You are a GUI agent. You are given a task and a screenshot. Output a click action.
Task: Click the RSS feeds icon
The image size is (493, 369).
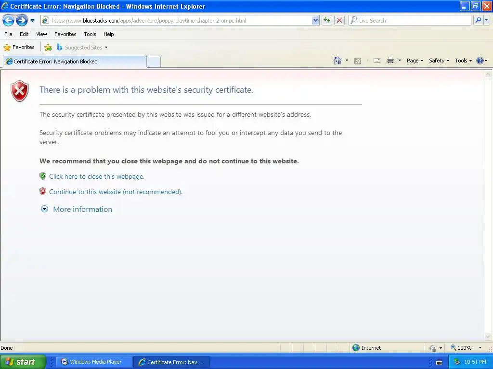point(358,61)
